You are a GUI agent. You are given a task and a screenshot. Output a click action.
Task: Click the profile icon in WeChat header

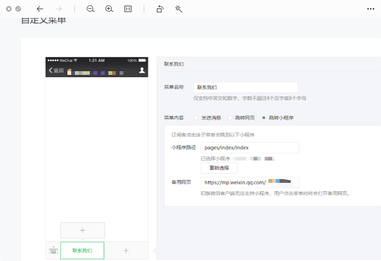(x=142, y=71)
